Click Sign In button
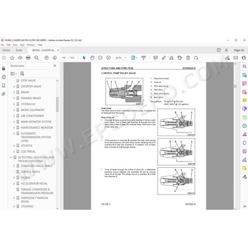Screen dimensions: 248x248 coord(239,50)
